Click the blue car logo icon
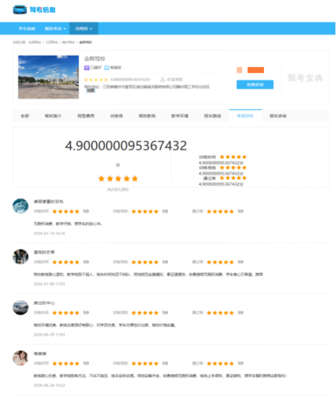Image resolution: width=336 pixels, height=396 pixels. click(x=20, y=10)
